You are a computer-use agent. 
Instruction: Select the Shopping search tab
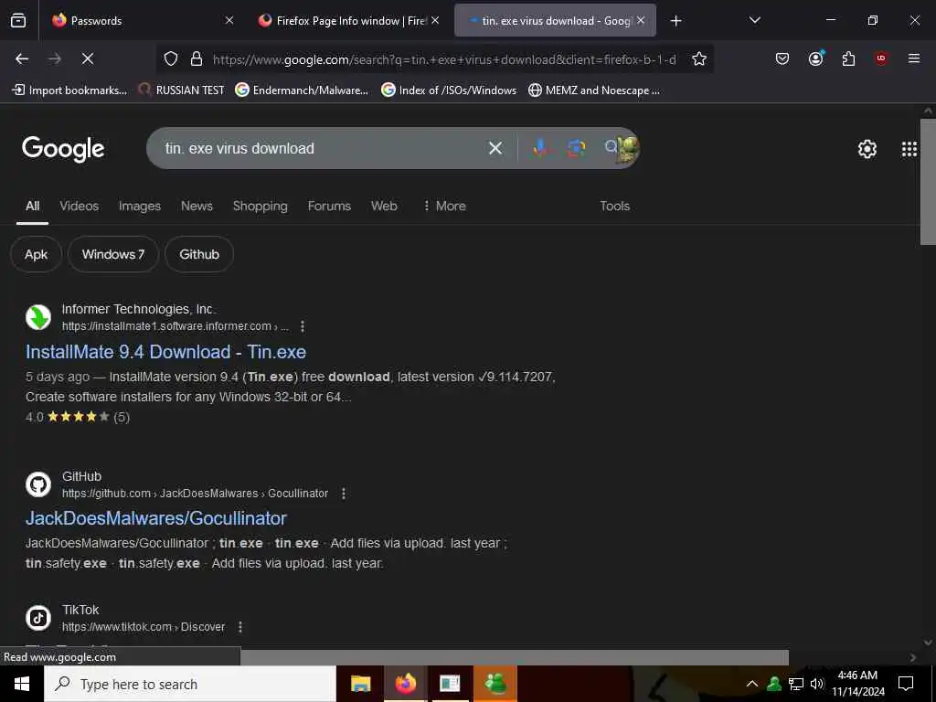pyautogui.click(x=260, y=206)
